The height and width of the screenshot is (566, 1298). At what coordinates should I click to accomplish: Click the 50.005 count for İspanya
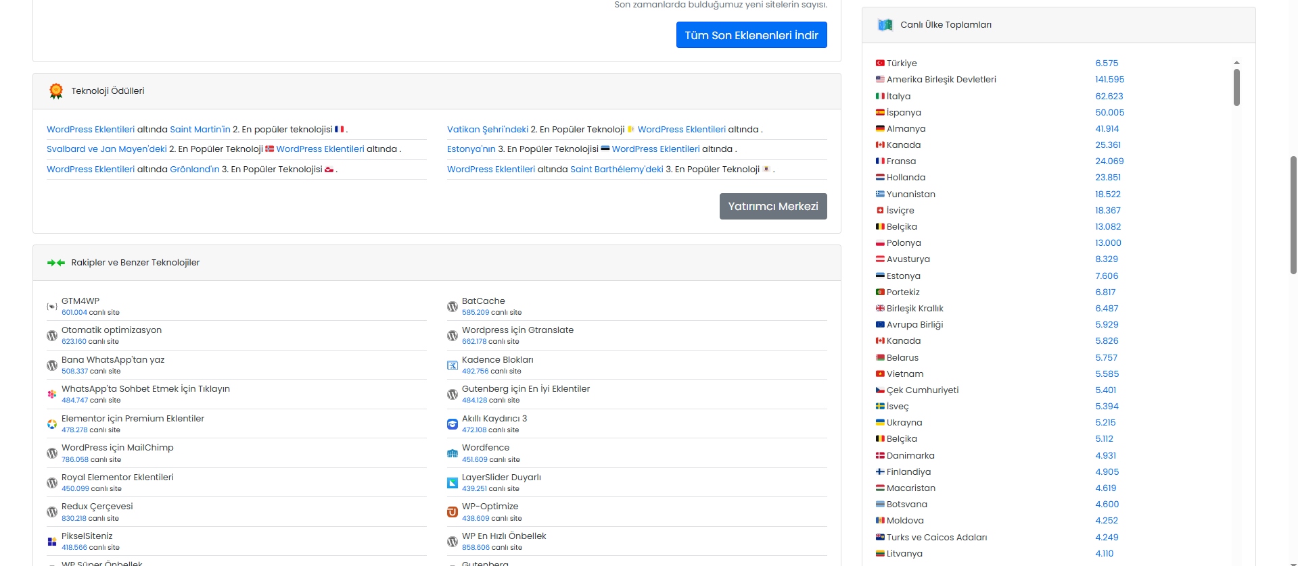pos(1110,112)
